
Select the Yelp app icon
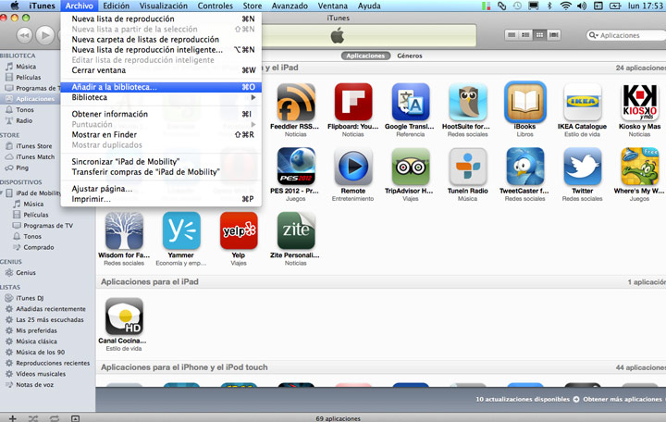point(239,230)
